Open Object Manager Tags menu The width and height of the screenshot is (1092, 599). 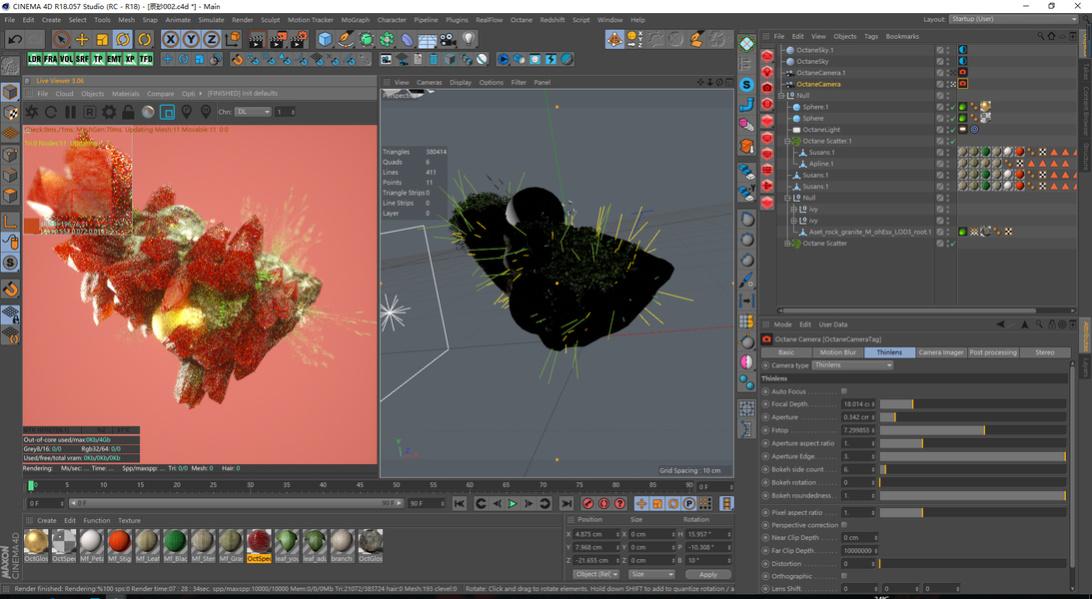tap(870, 36)
